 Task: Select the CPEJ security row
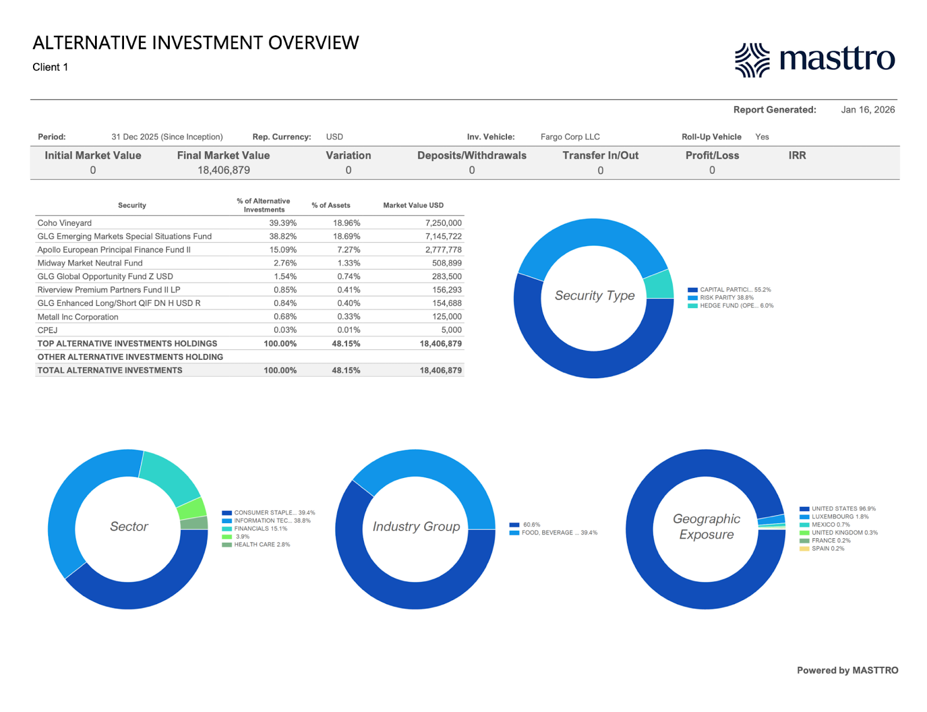[250, 330]
